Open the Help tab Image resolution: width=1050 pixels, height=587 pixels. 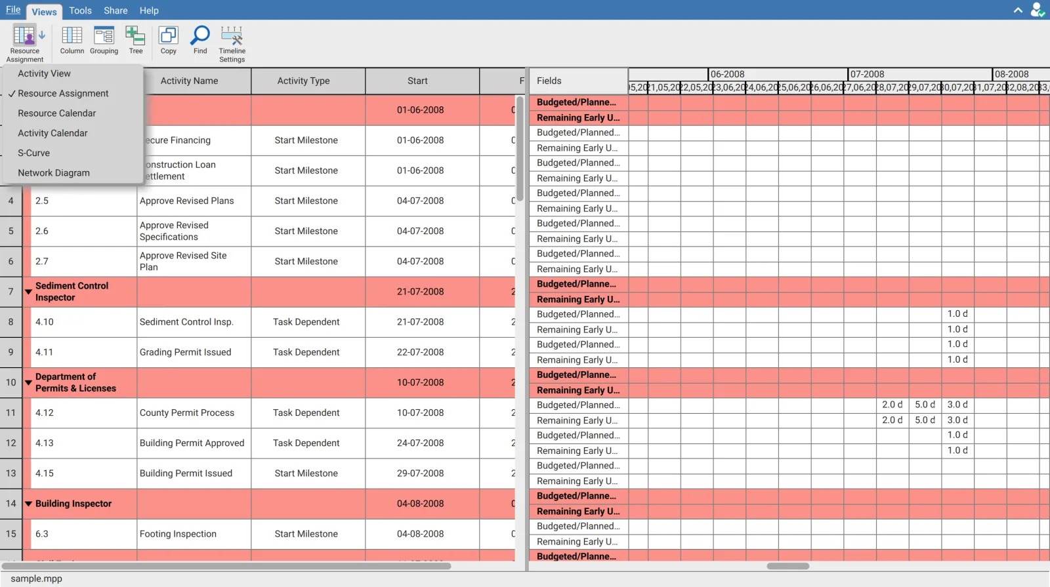(149, 10)
